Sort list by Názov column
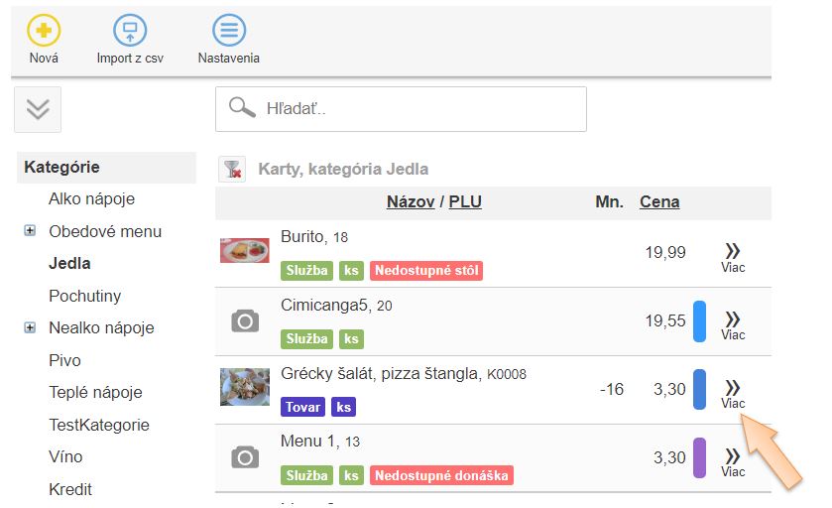Image resolution: width=832 pixels, height=508 pixels. click(410, 202)
